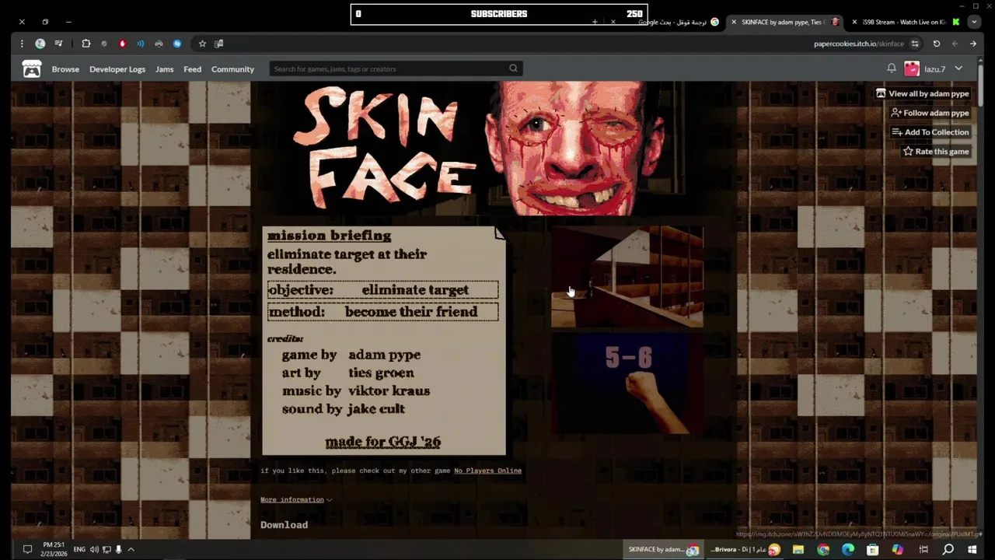Click the lazu.7 user avatar
This screenshot has width=995, height=560.
(x=912, y=68)
